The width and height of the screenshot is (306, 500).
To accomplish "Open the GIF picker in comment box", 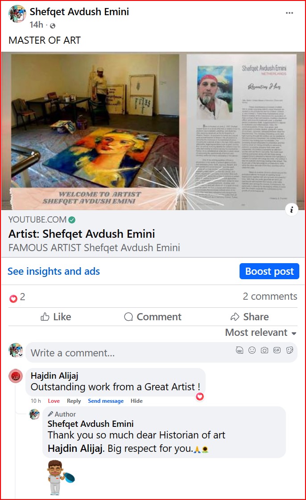I will 277,350.
